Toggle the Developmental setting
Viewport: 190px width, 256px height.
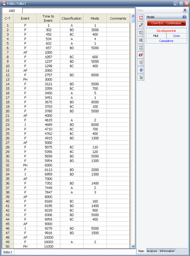pos(166,31)
